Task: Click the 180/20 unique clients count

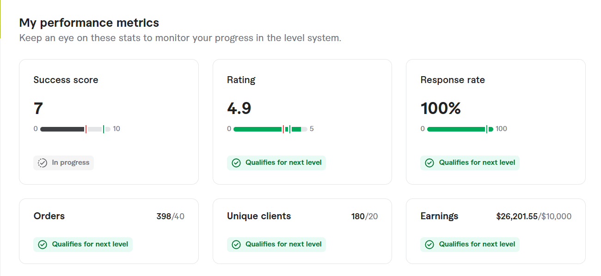Action: pos(364,216)
